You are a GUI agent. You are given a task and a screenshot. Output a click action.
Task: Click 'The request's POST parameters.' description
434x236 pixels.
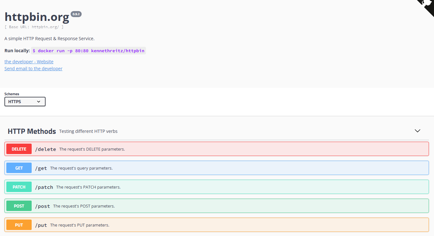[84, 206]
